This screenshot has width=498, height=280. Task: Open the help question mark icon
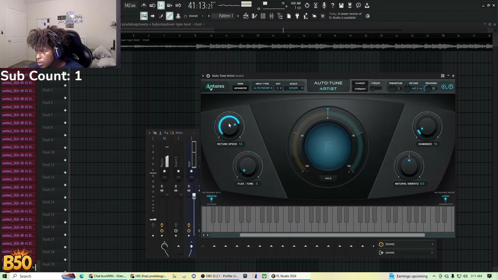click(333, 5)
